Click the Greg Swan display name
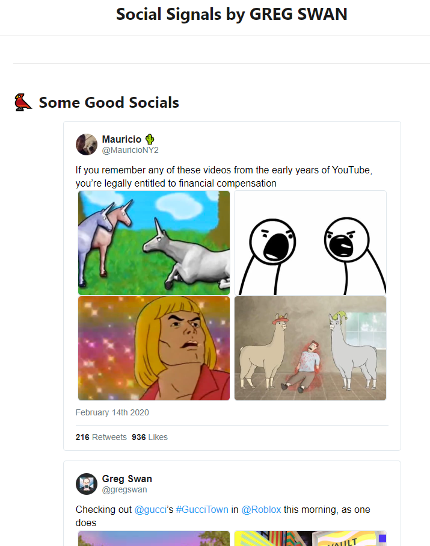 127,479
